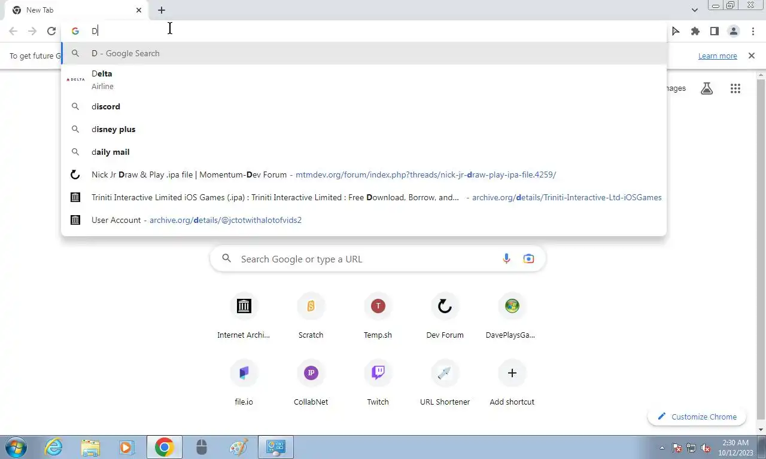Open CollabNet shortcut
This screenshot has height=459, width=766.
point(311,384)
